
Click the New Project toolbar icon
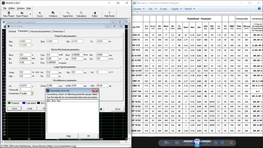click(x=9, y=14)
